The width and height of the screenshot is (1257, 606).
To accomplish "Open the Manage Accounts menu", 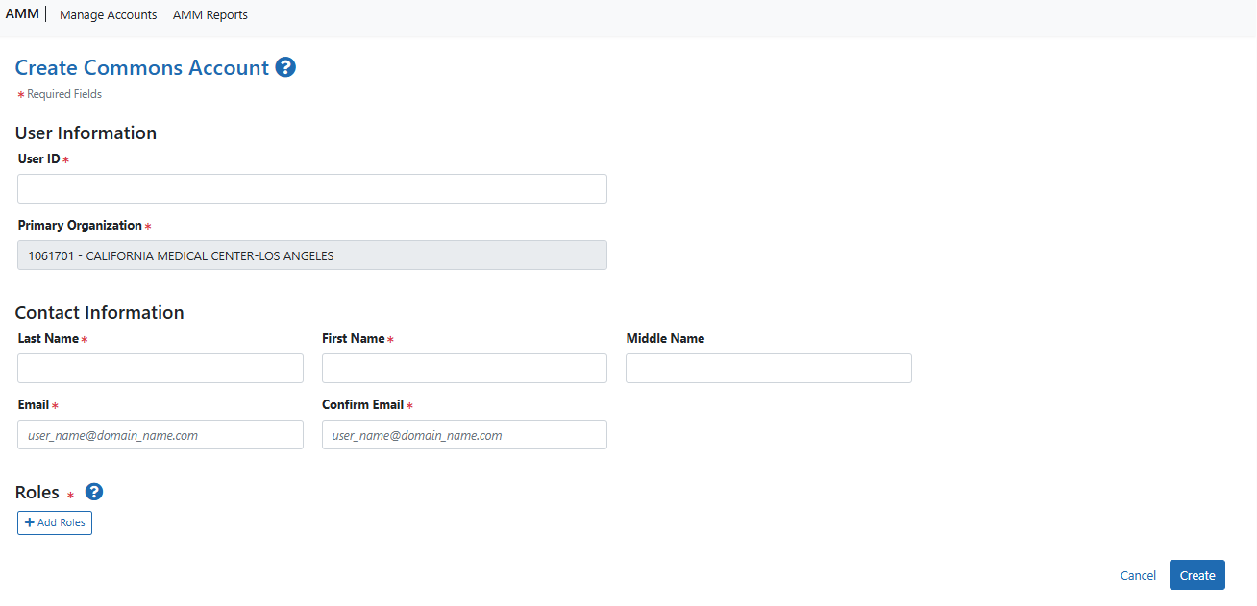I will [109, 15].
